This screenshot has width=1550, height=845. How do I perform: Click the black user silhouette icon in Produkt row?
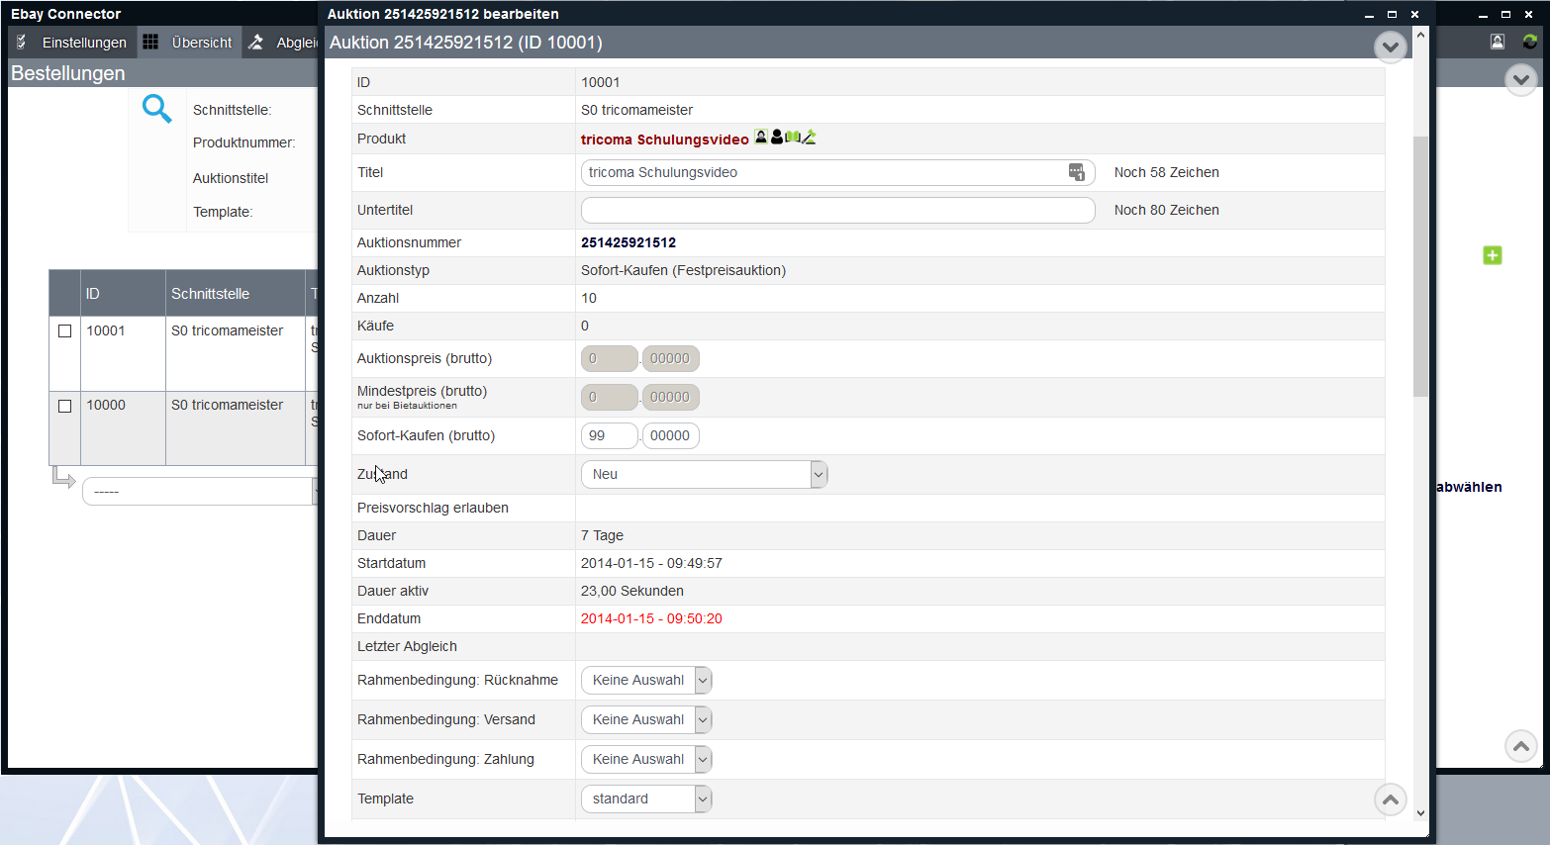pos(777,137)
